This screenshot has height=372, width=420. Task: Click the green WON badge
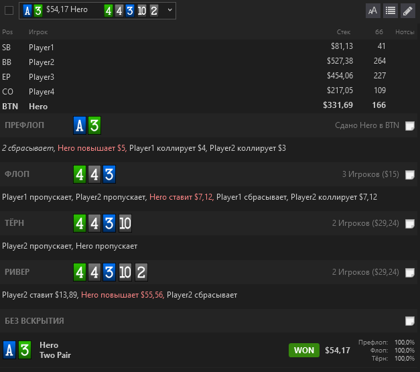(304, 351)
